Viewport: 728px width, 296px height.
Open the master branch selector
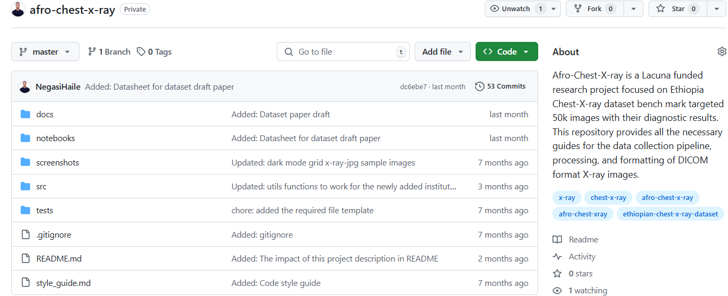[x=45, y=51]
